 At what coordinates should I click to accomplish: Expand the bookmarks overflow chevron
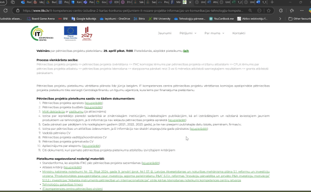click(280, 19)
